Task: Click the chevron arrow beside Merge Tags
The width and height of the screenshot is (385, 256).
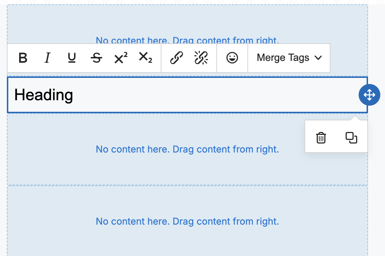Action: (x=318, y=58)
